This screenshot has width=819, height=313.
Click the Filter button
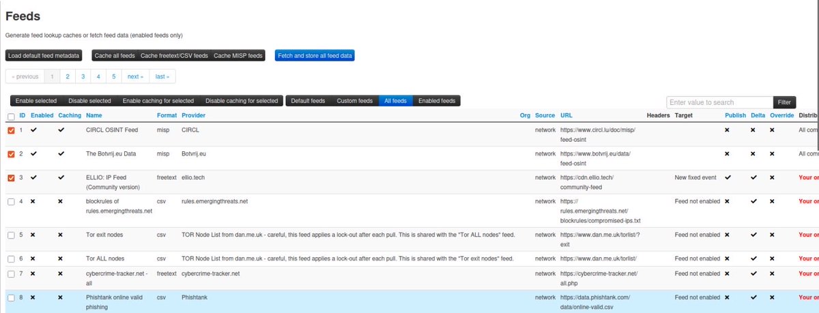tap(784, 102)
